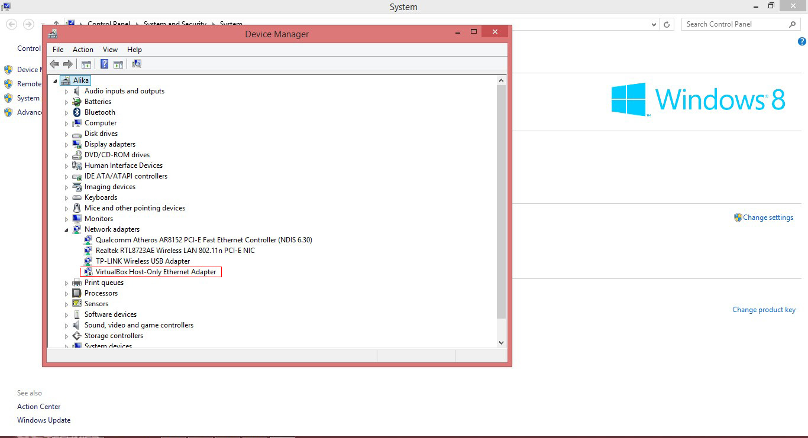Viewport: 808px width, 438px height.
Task: Collapse the Alika root node triangle
Action: coord(56,81)
